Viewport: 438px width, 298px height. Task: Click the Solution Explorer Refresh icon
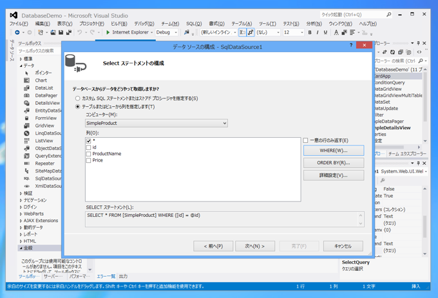pyautogui.click(x=392, y=52)
